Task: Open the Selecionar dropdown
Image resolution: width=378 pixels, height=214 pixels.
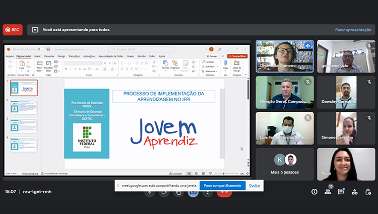Action: pos(210,72)
